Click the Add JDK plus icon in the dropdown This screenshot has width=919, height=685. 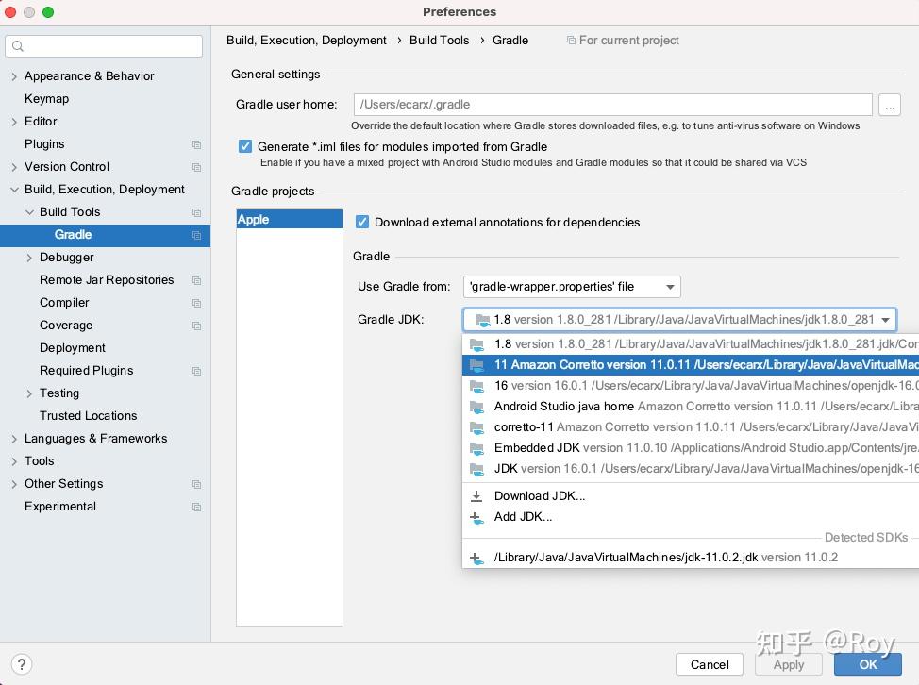coord(477,516)
